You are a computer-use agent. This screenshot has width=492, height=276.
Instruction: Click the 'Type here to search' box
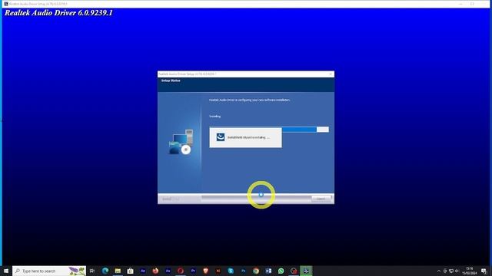[49, 271]
